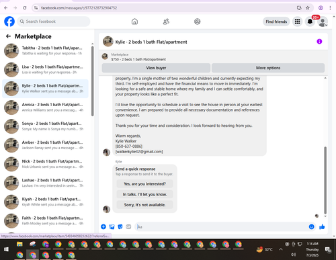The width and height of the screenshot is (336, 260).
Task: Click the conversation list scrollbar
Action: pos(92,81)
